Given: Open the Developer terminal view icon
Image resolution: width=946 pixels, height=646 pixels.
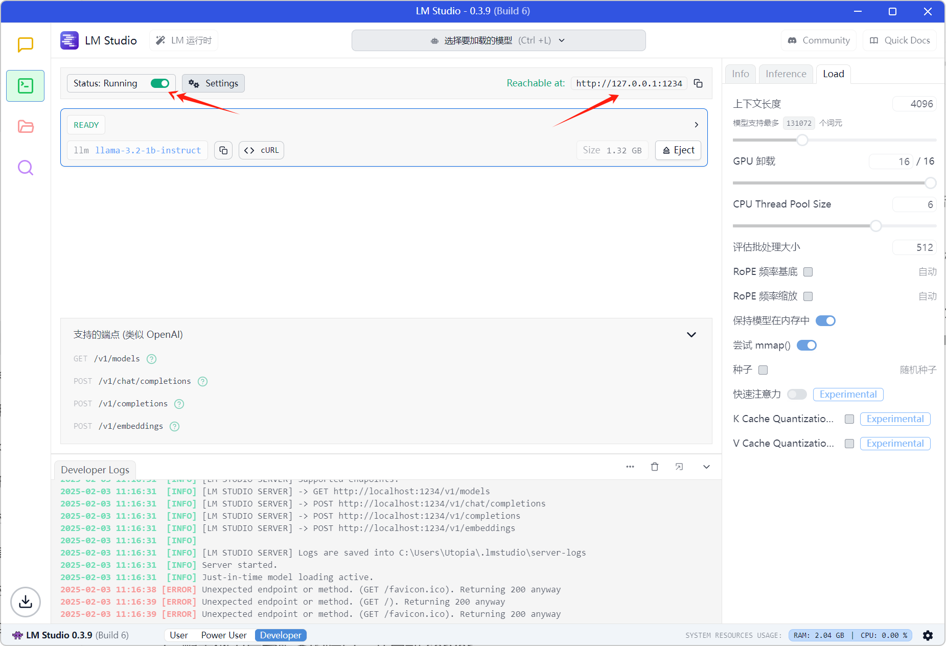Looking at the screenshot, I should pyautogui.click(x=26, y=86).
